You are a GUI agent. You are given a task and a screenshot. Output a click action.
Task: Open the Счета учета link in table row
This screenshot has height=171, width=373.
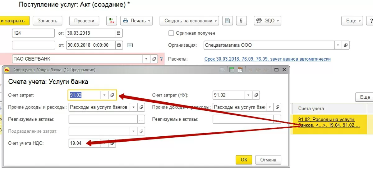(329, 122)
